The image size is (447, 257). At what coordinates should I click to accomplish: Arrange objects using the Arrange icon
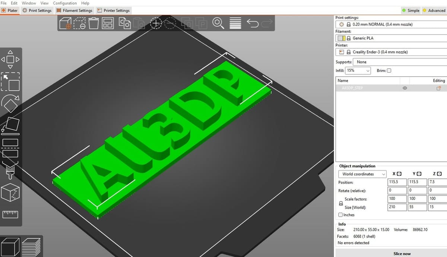108,23
